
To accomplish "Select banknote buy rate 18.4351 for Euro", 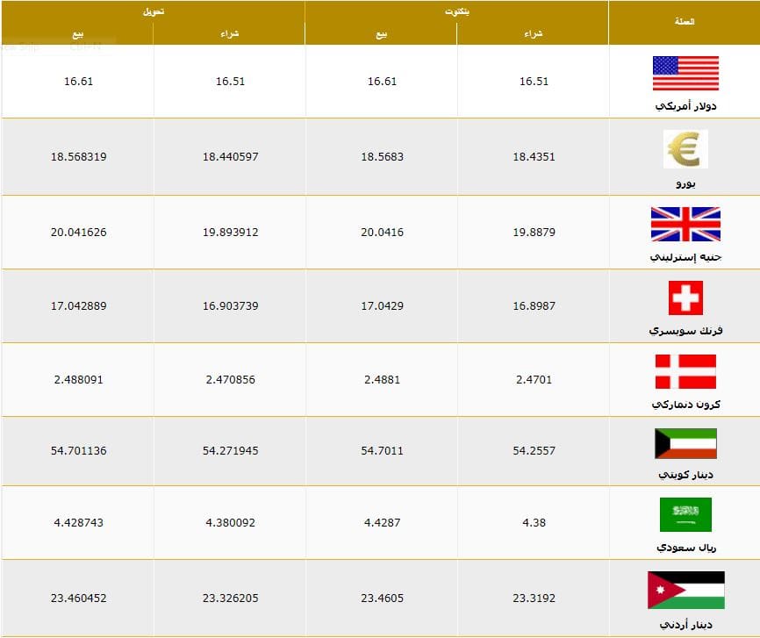I will (534, 156).
